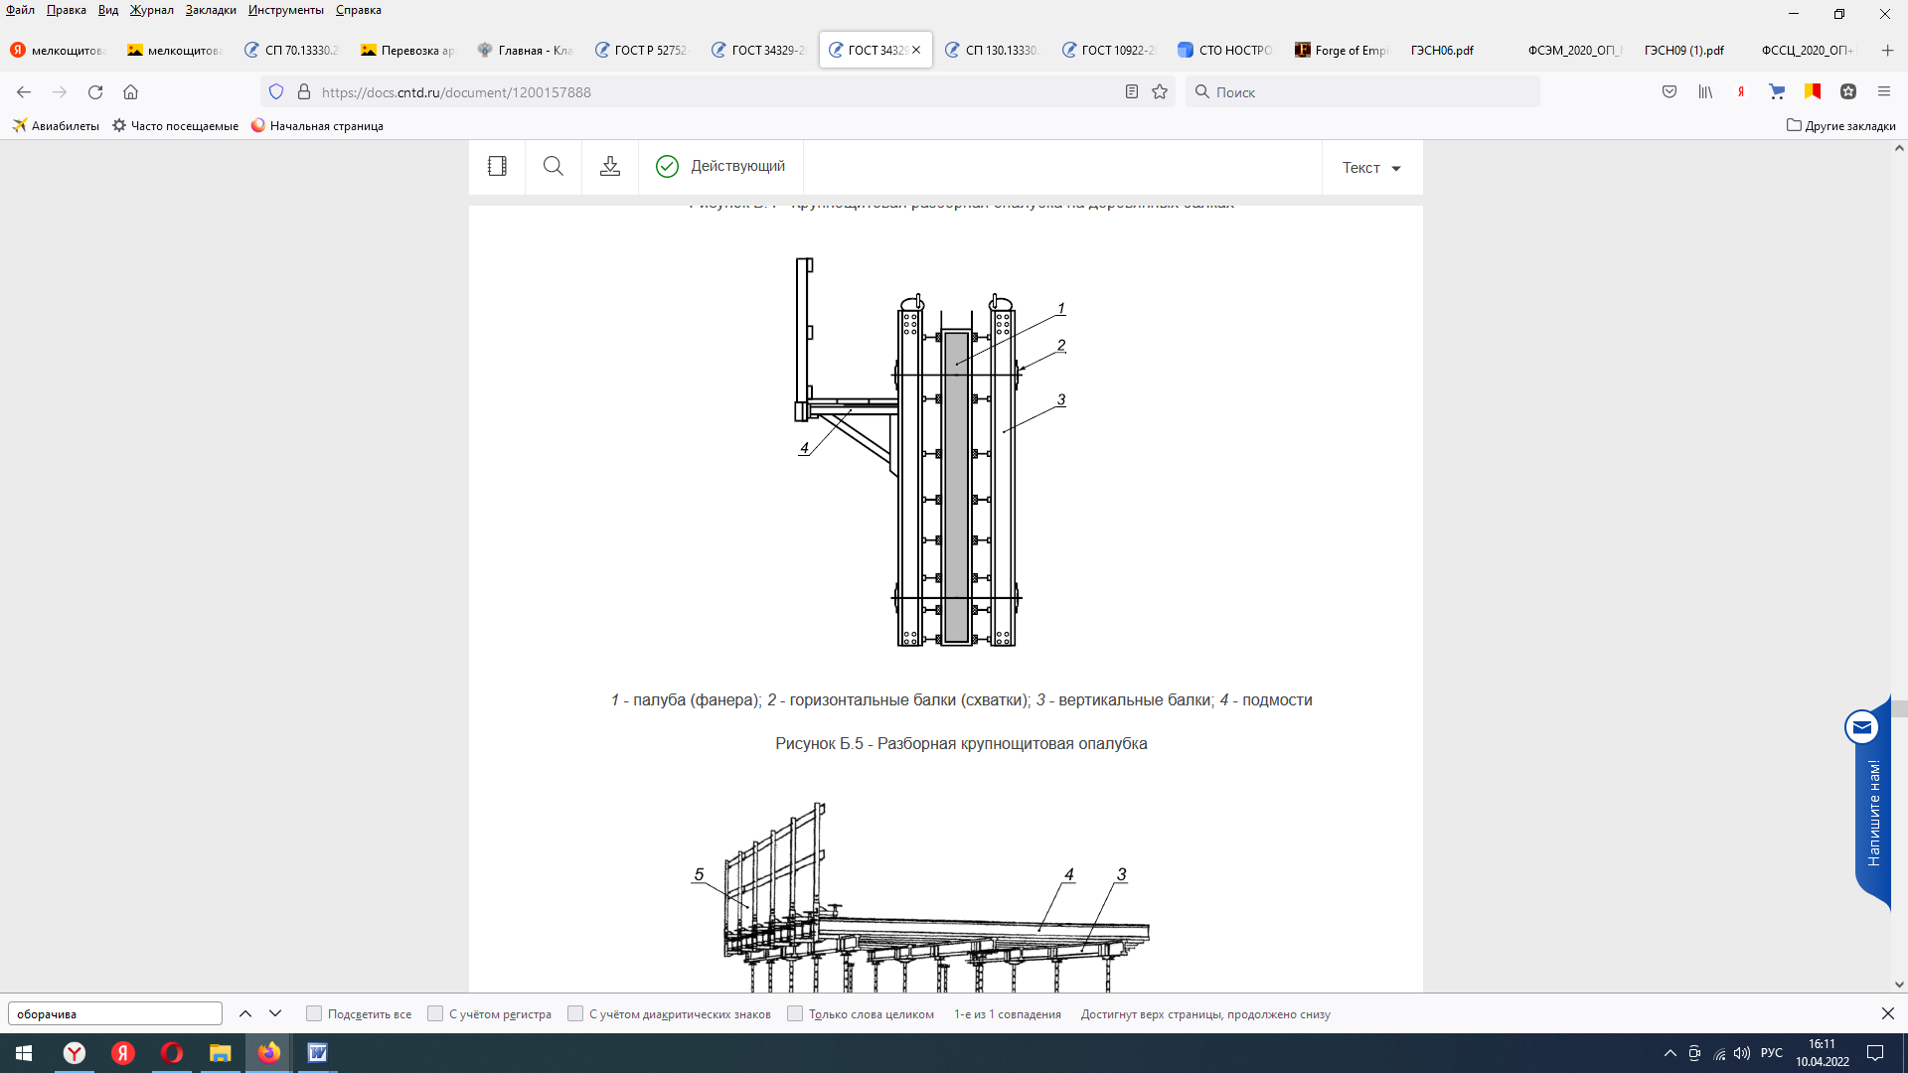The width and height of the screenshot is (1908, 1073).
Task: Open the browser home page
Action: pos(130,91)
